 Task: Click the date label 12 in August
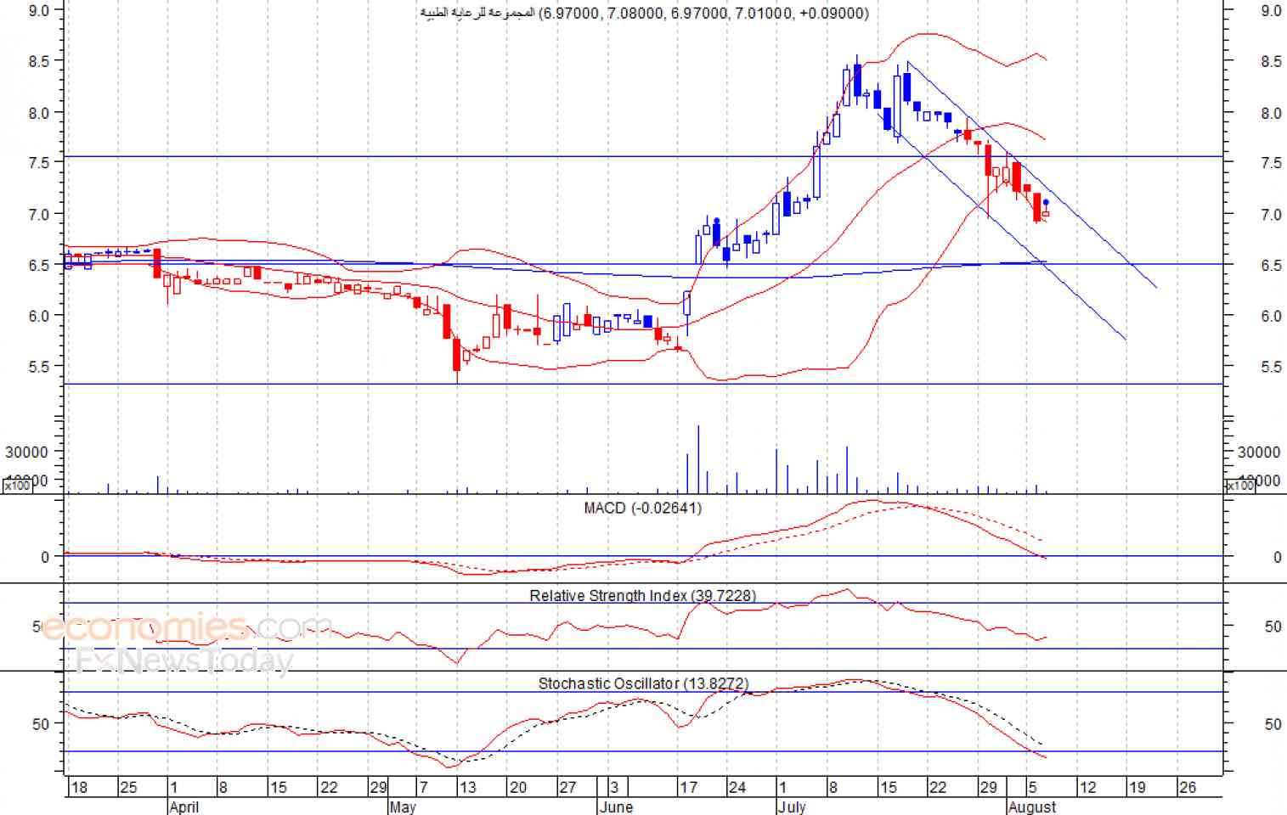(x=1088, y=787)
